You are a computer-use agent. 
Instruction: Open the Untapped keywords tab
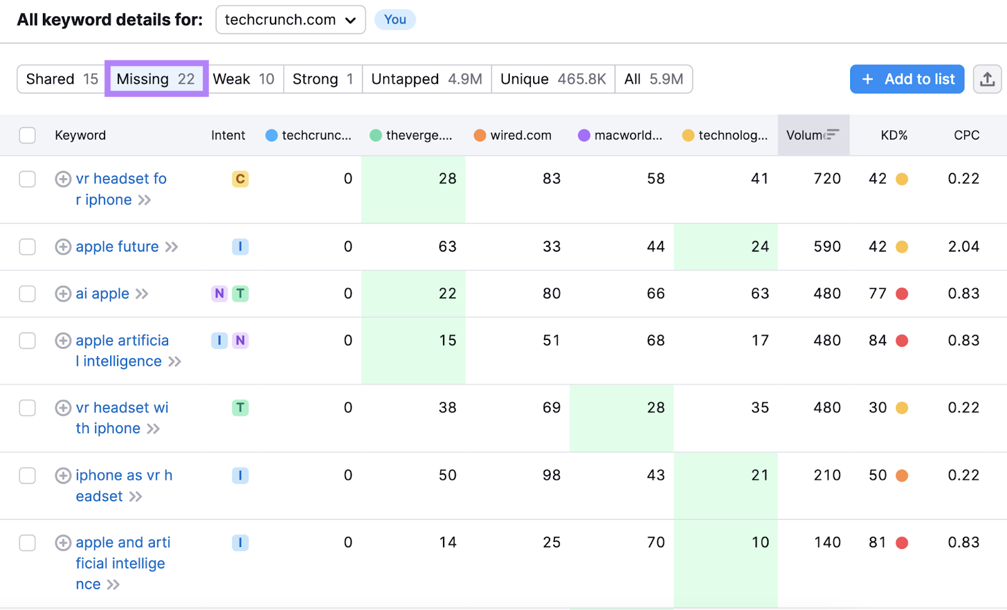tap(426, 79)
